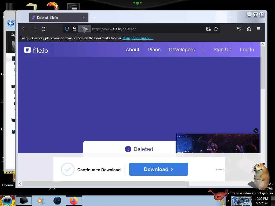Open Pocket save icon

click(x=239, y=29)
